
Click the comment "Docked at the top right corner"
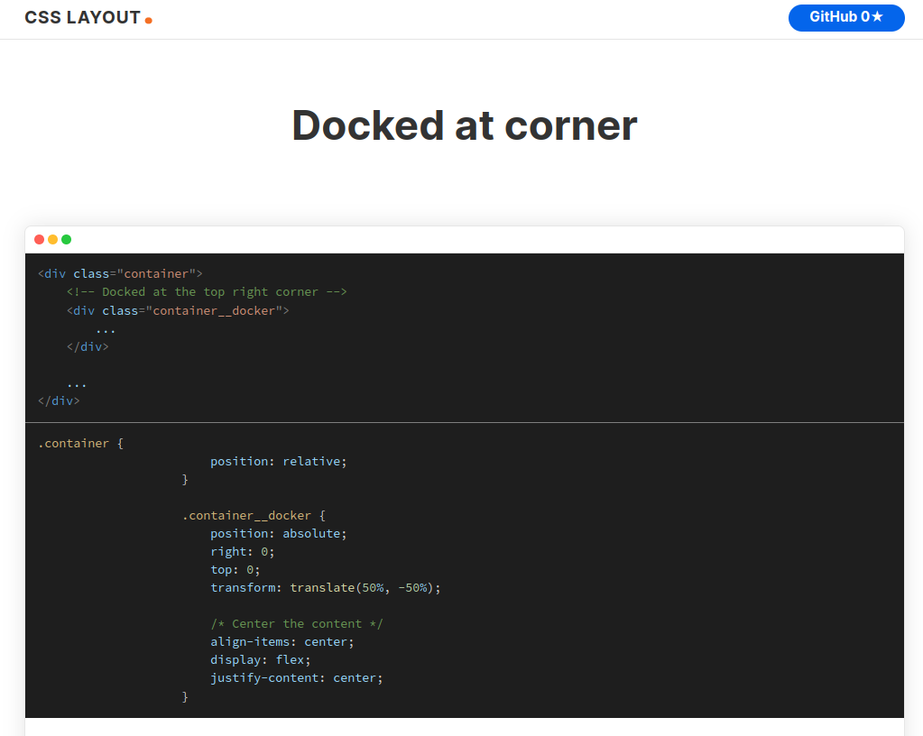pos(207,292)
